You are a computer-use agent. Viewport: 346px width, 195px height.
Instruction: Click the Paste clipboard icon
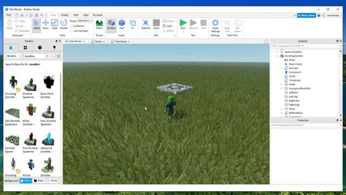point(9,24)
